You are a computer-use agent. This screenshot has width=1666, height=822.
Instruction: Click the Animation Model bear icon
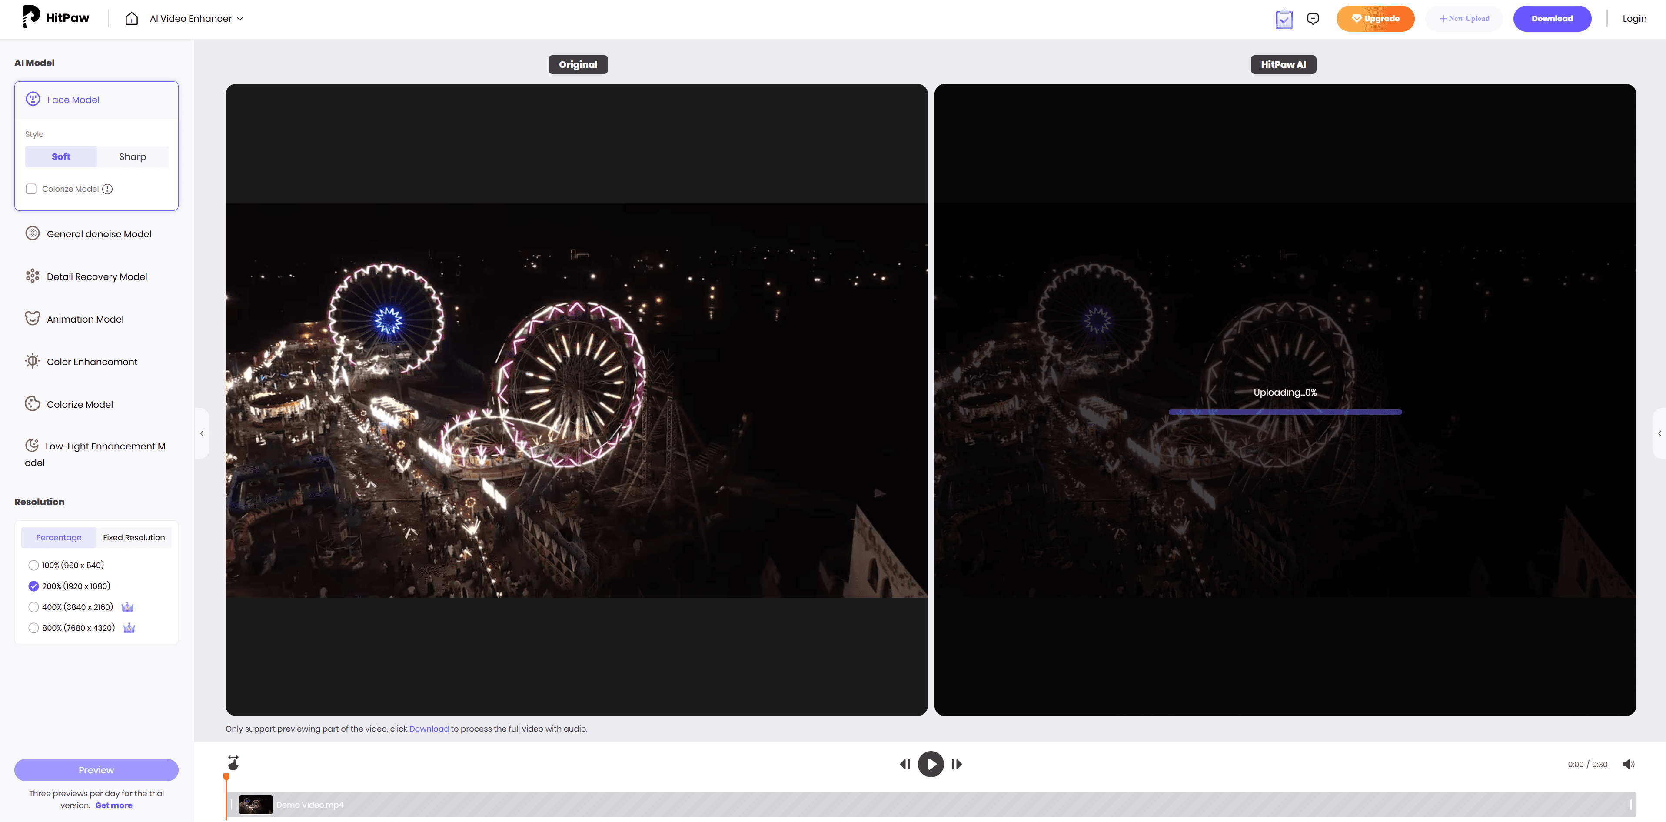coord(32,318)
